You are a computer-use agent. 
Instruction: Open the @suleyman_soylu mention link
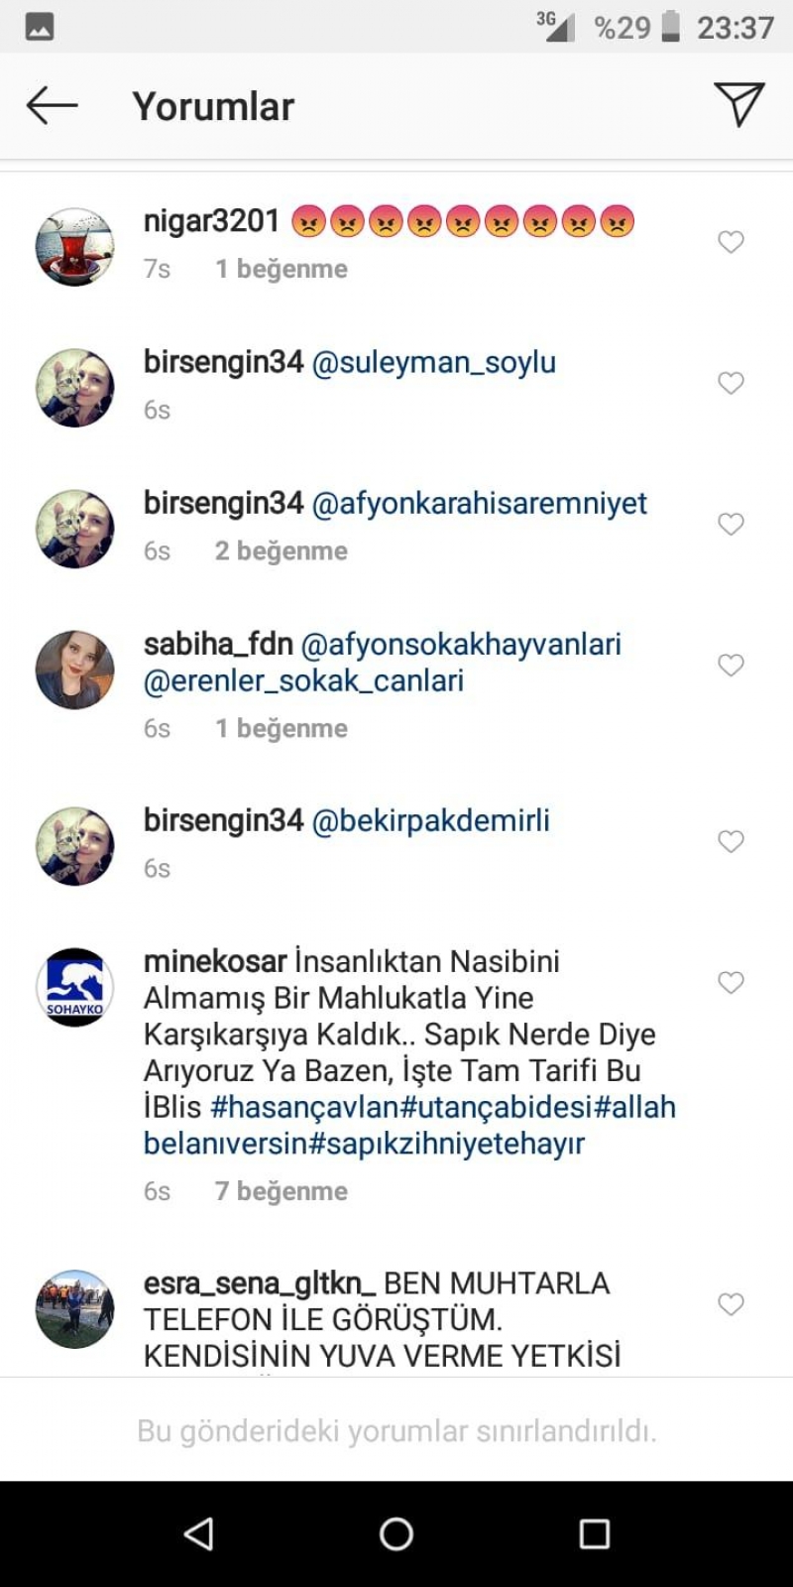click(434, 363)
